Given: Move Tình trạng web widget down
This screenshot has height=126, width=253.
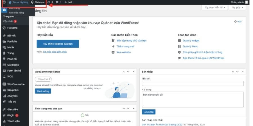Looking at the screenshot, I should tap(128, 108).
